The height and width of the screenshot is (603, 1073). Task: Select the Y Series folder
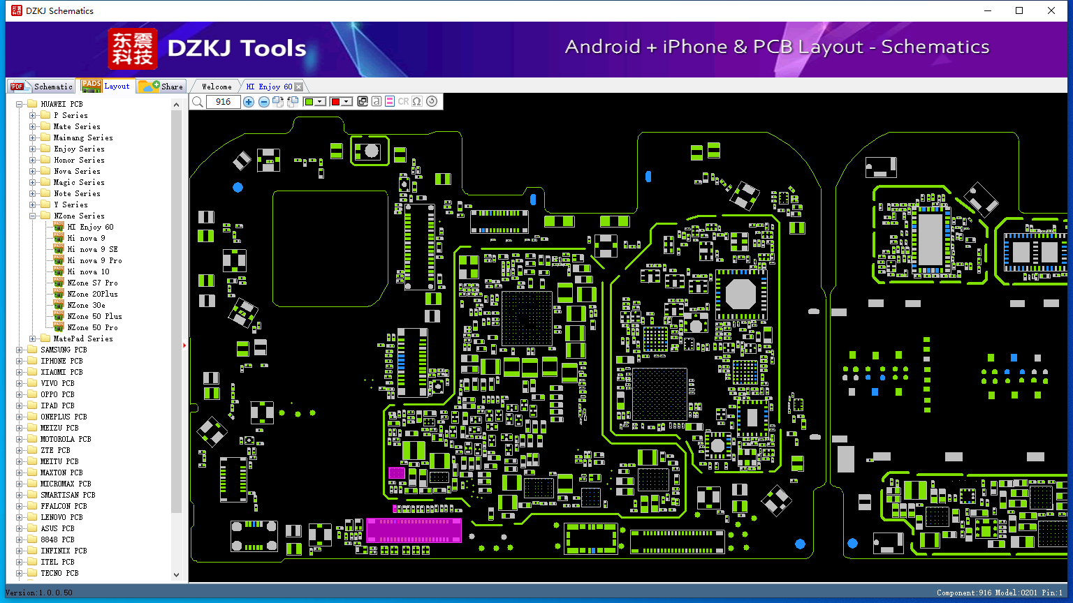tap(71, 204)
